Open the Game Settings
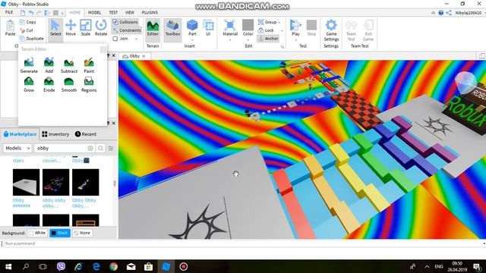486x273 pixels. (x=331, y=30)
